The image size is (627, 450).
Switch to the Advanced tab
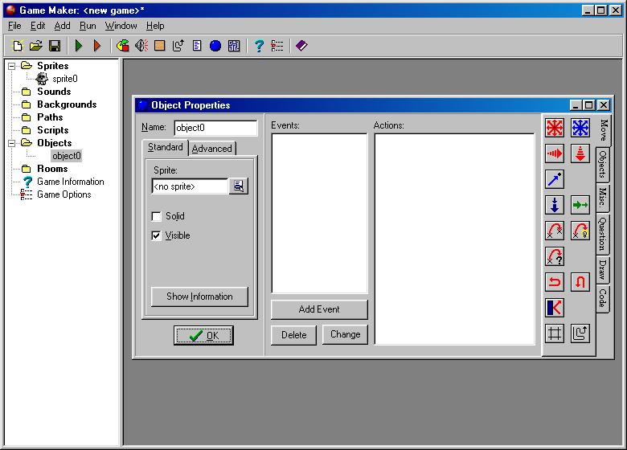pyautogui.click(x=211, y=149)
